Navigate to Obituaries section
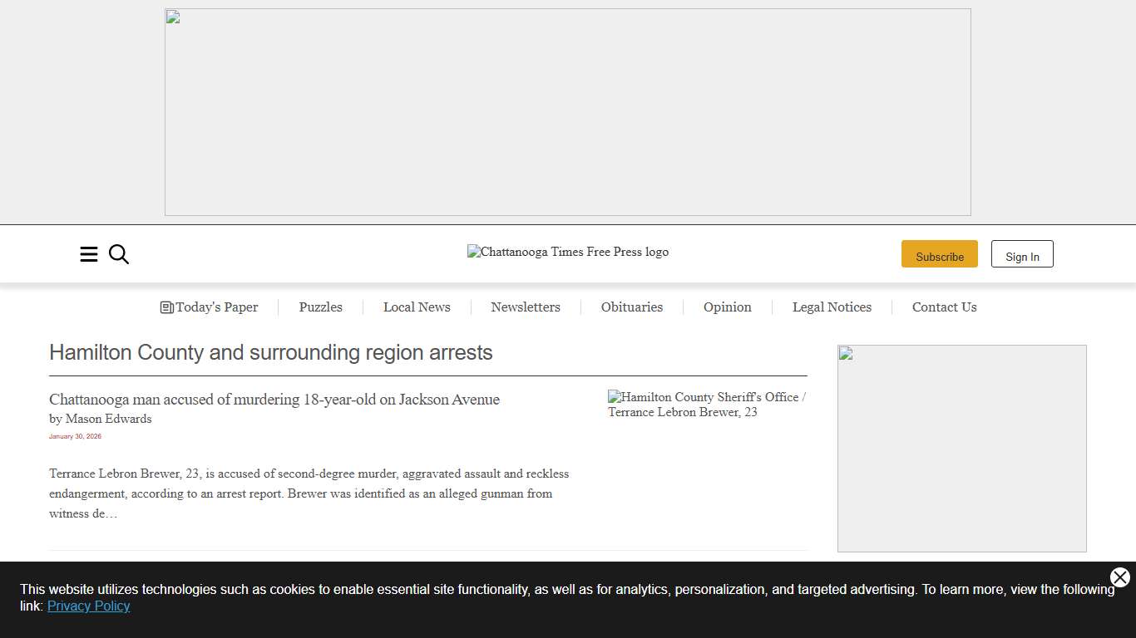 [x=632, y=307]
